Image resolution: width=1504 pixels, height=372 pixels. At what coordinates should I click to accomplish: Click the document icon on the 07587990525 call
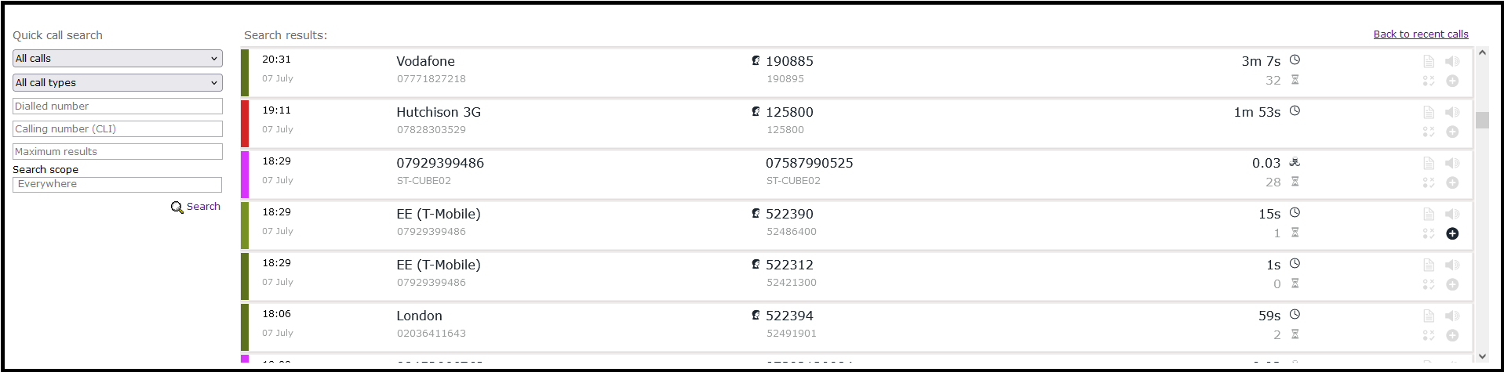(1429, 163)
